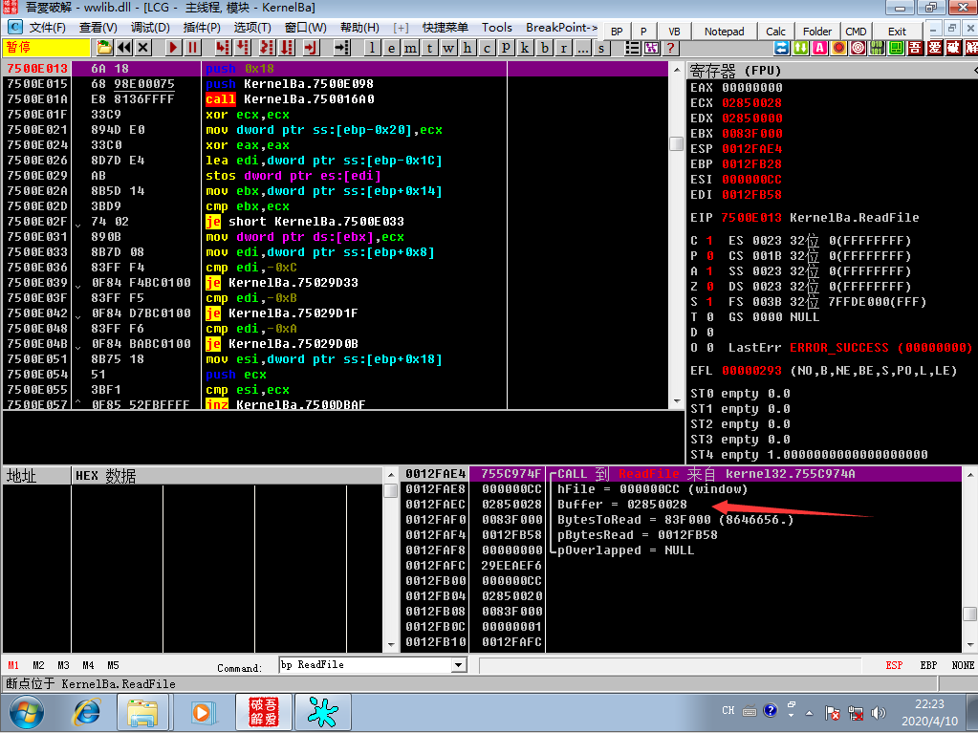Select the M2 memory bookmark

38,665
